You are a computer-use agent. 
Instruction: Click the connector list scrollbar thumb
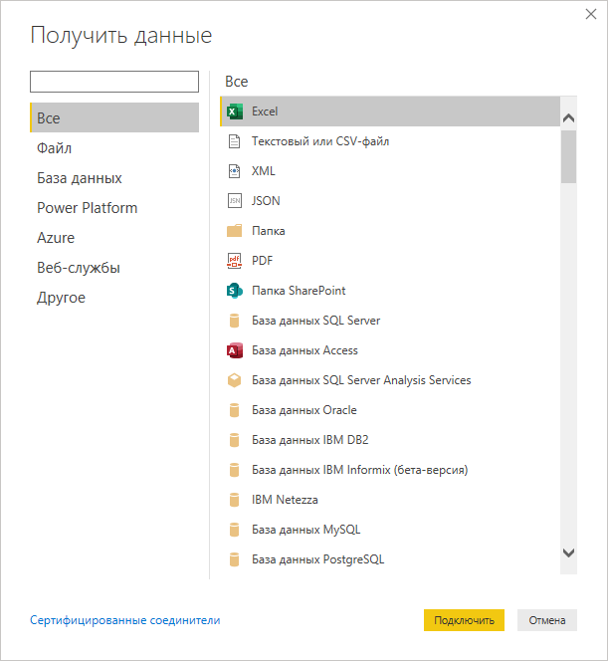569,157
